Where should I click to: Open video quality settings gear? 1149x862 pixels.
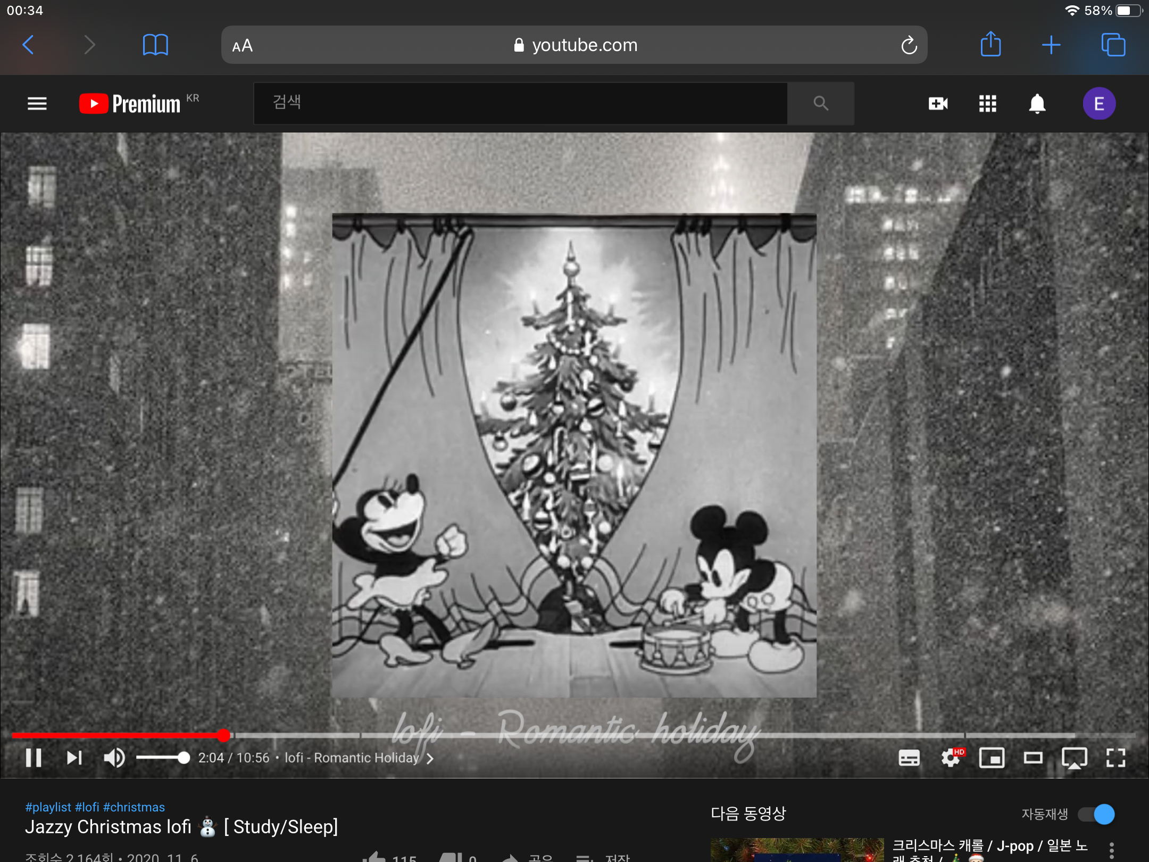coord(950,758)
